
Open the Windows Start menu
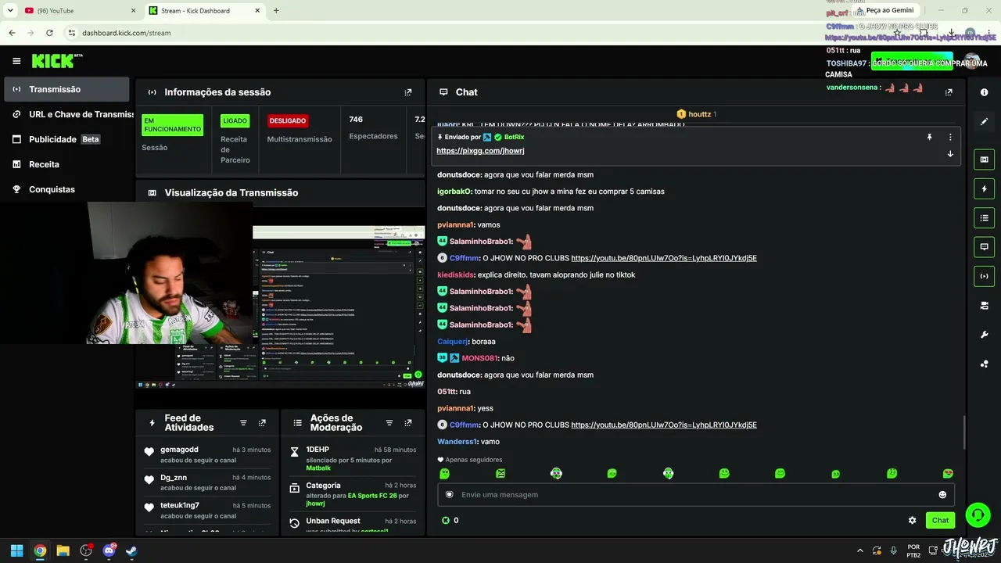(16, 550)
